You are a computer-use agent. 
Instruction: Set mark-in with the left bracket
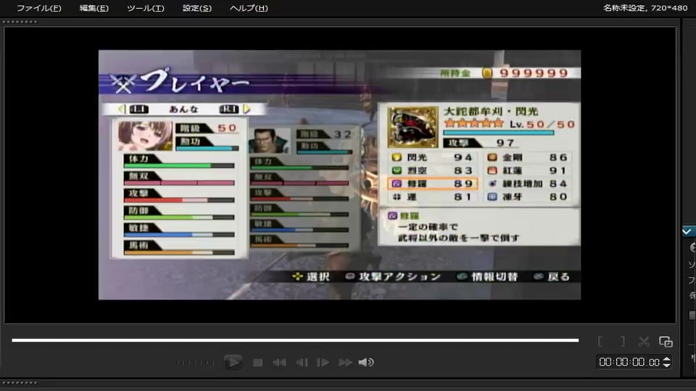pos(600,341)
